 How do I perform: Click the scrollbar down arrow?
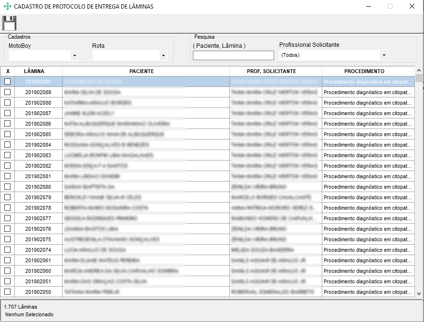419,294
